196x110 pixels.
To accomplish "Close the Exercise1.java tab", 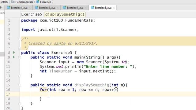I will pyautogui.click(x=30, y=8).
